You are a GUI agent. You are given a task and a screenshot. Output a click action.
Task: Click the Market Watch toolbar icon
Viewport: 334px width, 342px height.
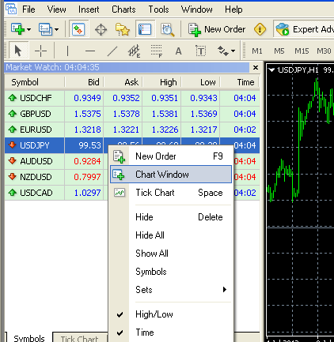[78, 29]
